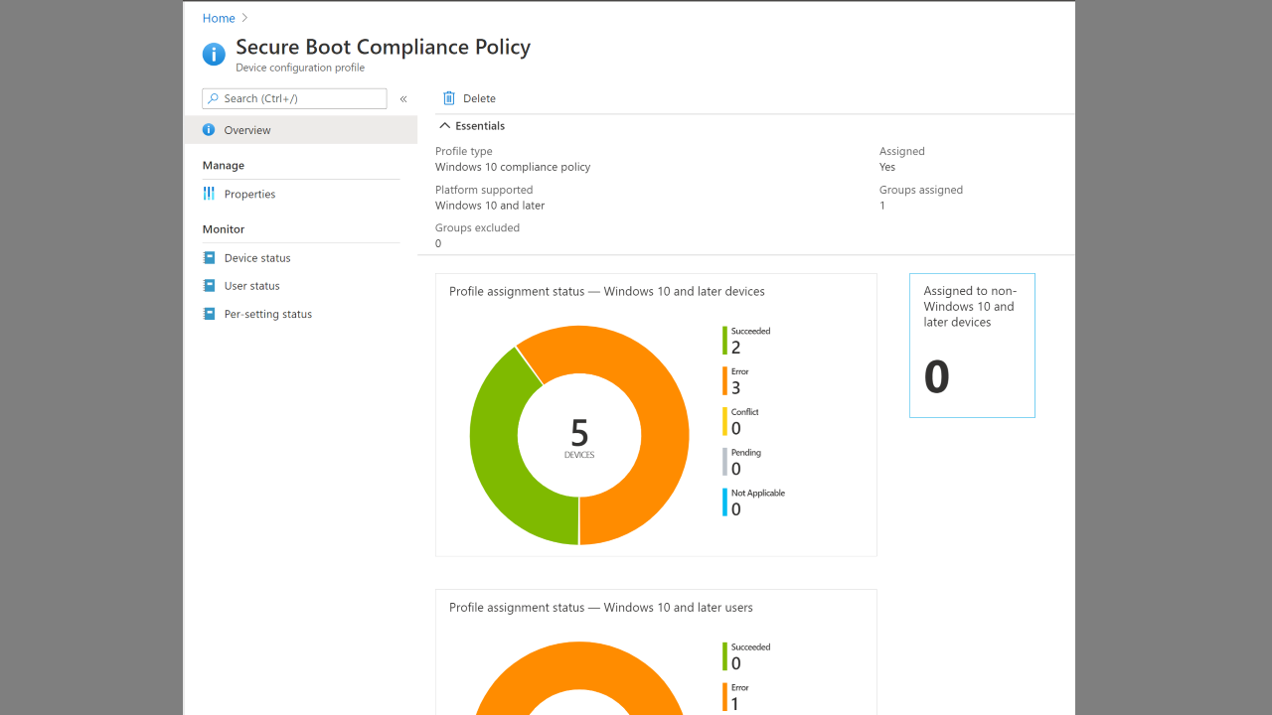Click the Manage section header
Viewport: 1272px width, 715px height.
(x=224, y=166)
